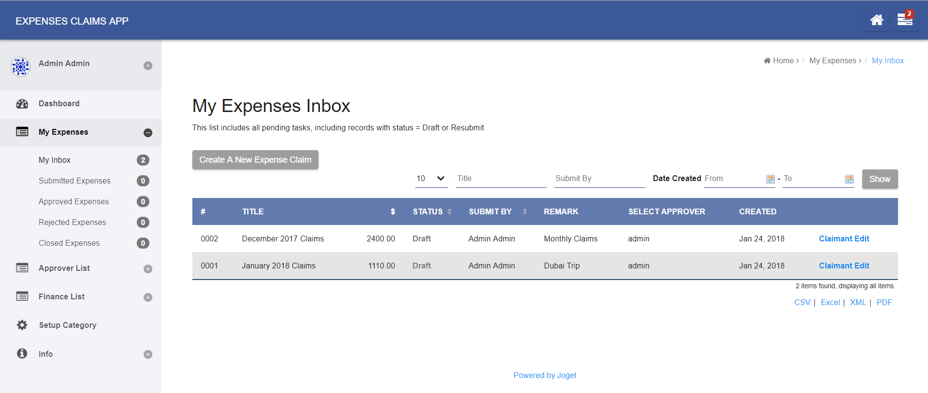Click the Dashboard gauge icon
The height and width of the screenshot is (393, 928).
(x=22, y=104)
